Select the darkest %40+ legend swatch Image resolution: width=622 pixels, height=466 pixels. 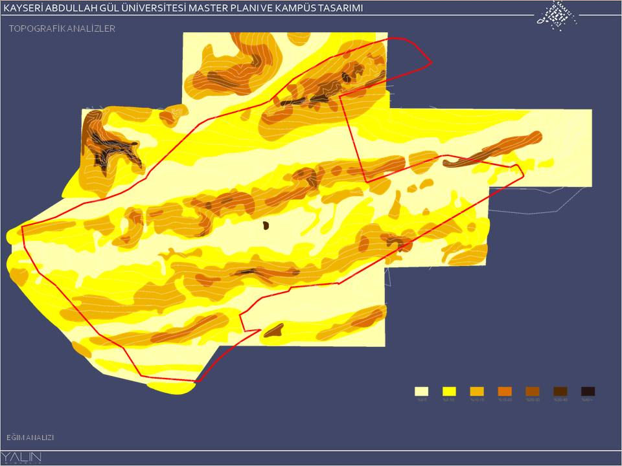click(588, 391)
